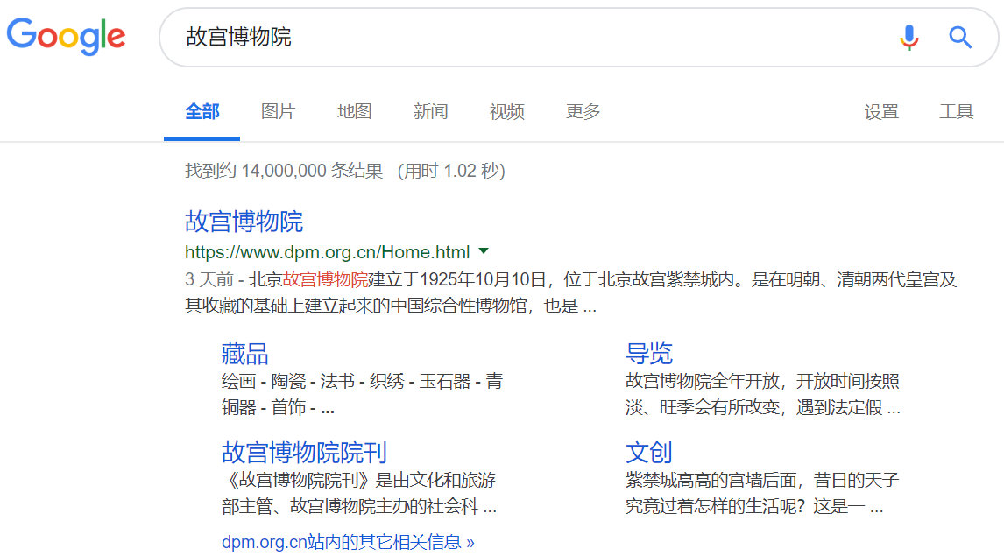
Task: Click dpm.org.cn站内的其它相关信息 link
Action: 348,542
